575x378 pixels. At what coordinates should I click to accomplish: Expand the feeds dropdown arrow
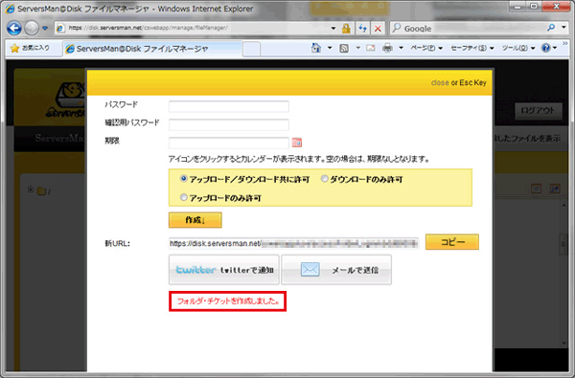[x=357, y=48]
